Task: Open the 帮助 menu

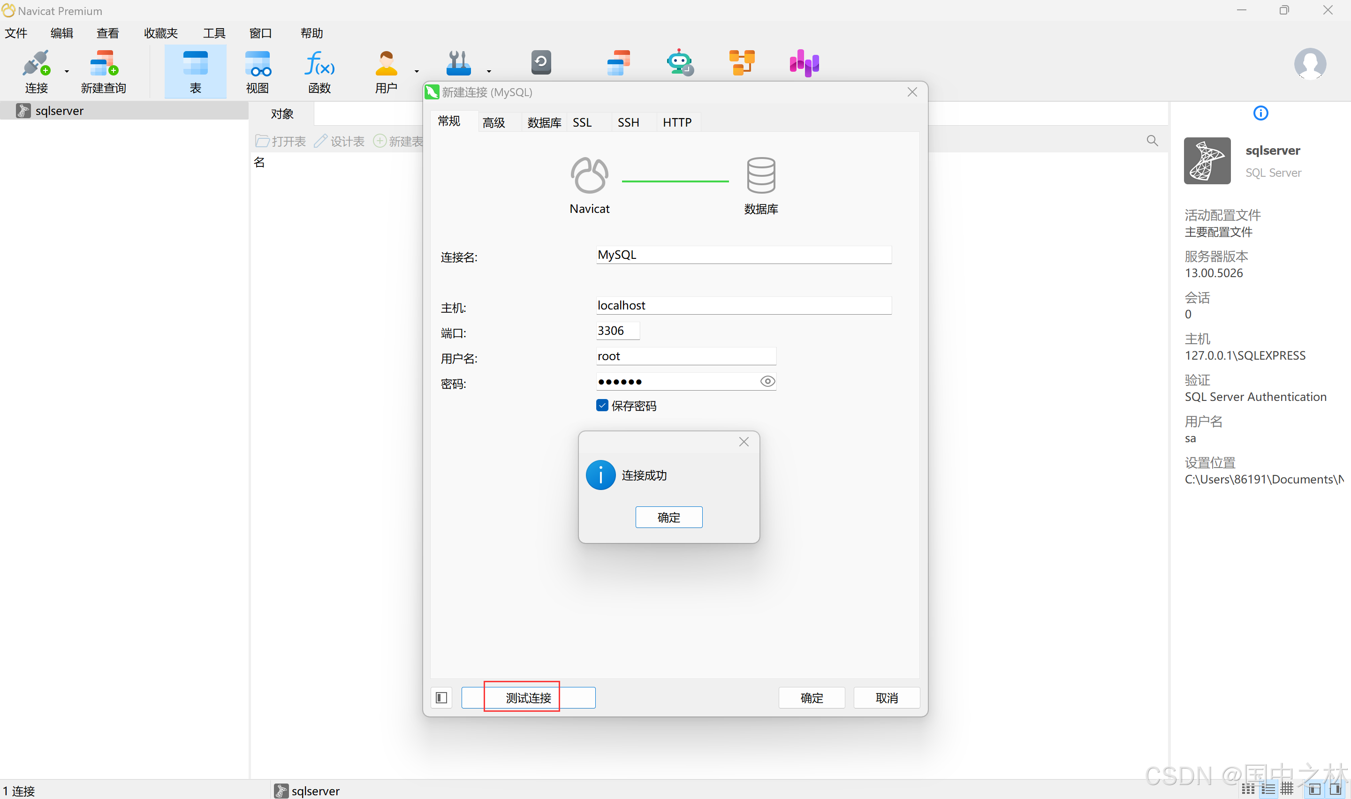Action: (x=312, y=33)
